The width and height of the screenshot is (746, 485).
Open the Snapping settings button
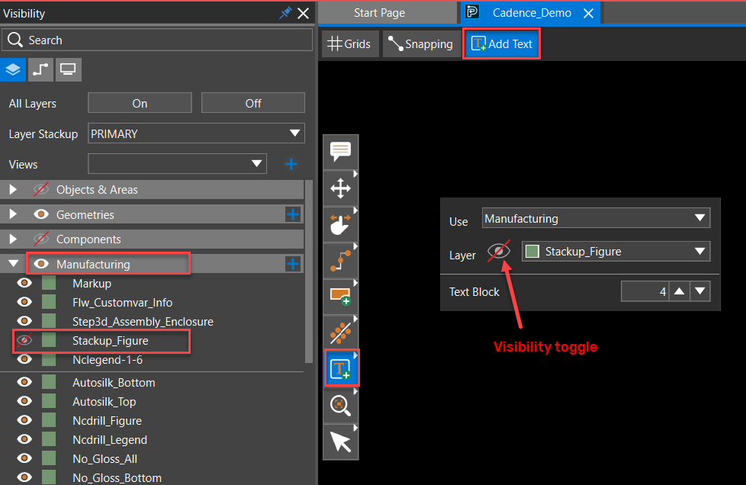click(421, 43)
